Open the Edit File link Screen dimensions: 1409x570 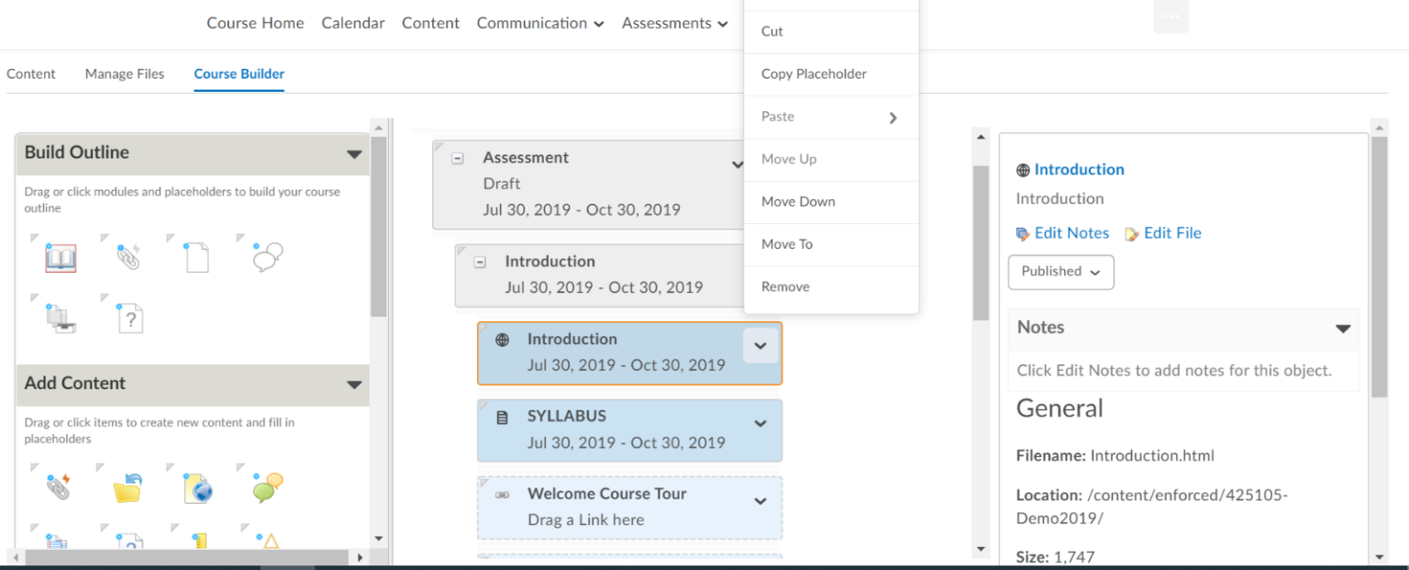point(1171,233)
